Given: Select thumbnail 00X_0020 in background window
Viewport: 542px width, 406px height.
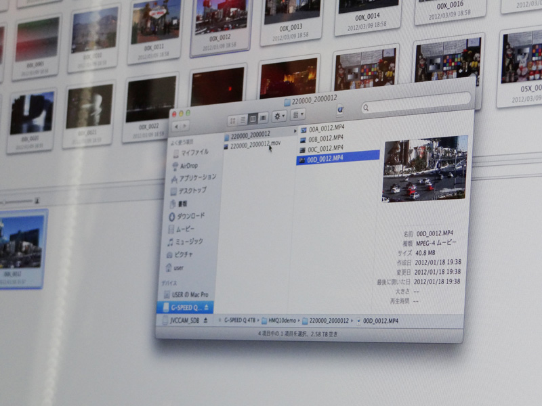Looking at the screenshot, I should [30, 120].
